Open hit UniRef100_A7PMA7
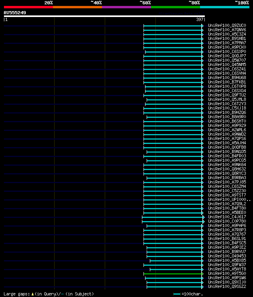The height and width of the screenshot is (297, 253). (227, 43)
